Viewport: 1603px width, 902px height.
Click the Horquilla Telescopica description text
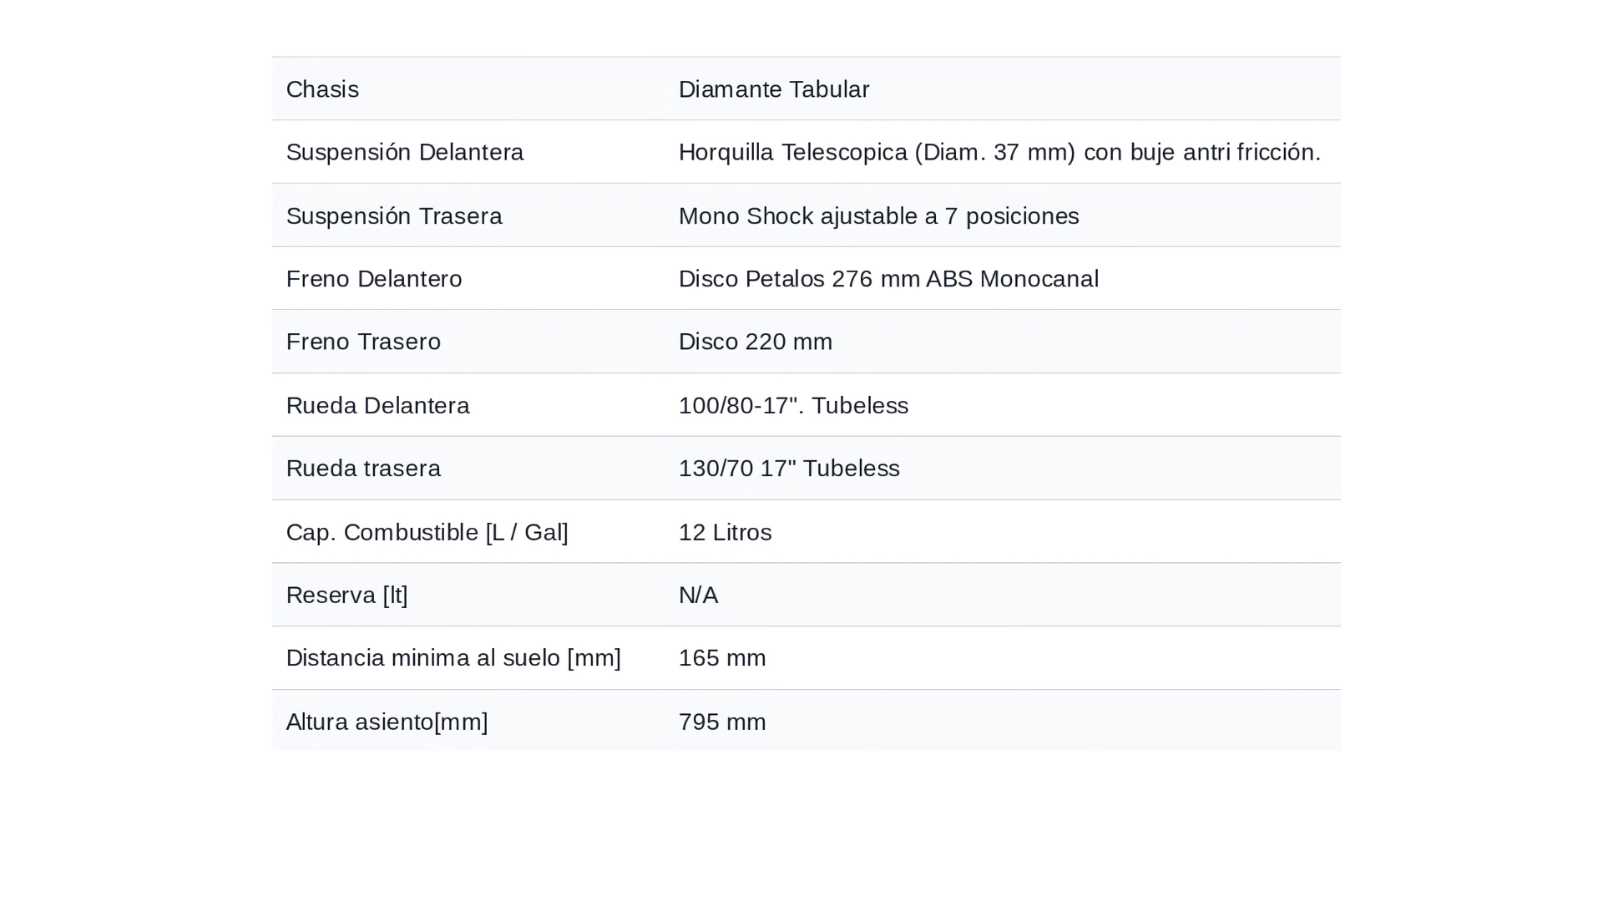999,152
